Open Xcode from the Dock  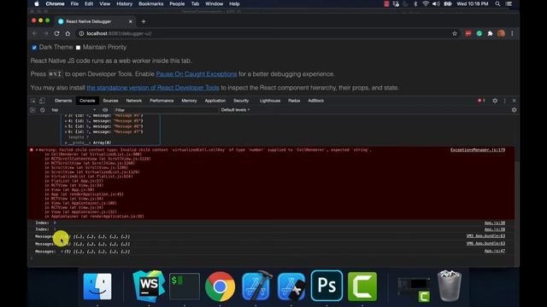256,287
